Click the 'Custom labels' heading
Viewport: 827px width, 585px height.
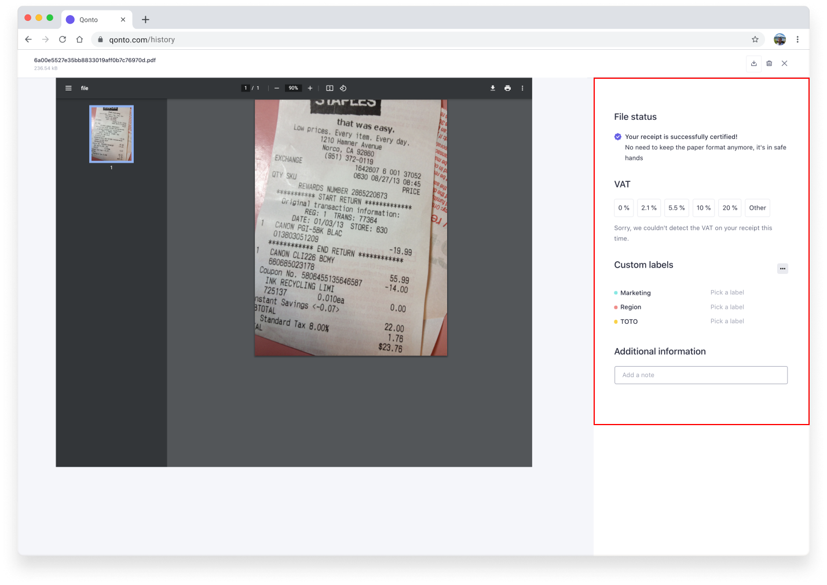coord(643,265)
